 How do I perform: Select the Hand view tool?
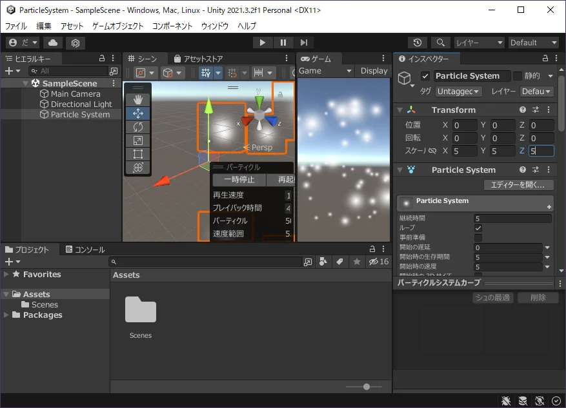coord(138,99)
